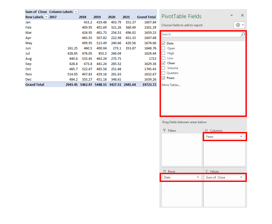Click the search magnifier icon in fields list
The image size is (272, 224).
pyautogui.click(x=243, y=34)
